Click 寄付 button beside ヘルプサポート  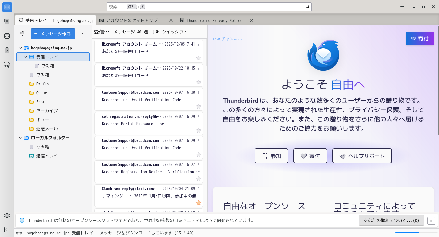click(310, 156)
